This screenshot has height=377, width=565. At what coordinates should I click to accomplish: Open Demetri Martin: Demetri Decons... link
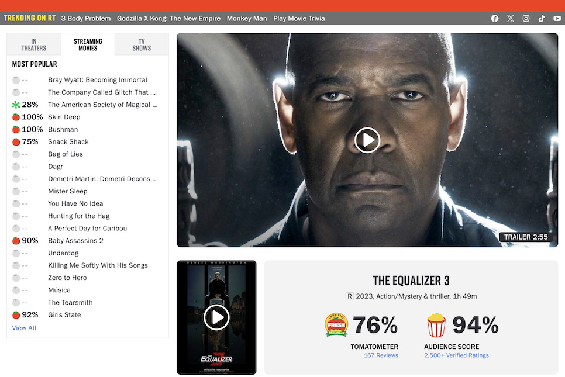102,179
